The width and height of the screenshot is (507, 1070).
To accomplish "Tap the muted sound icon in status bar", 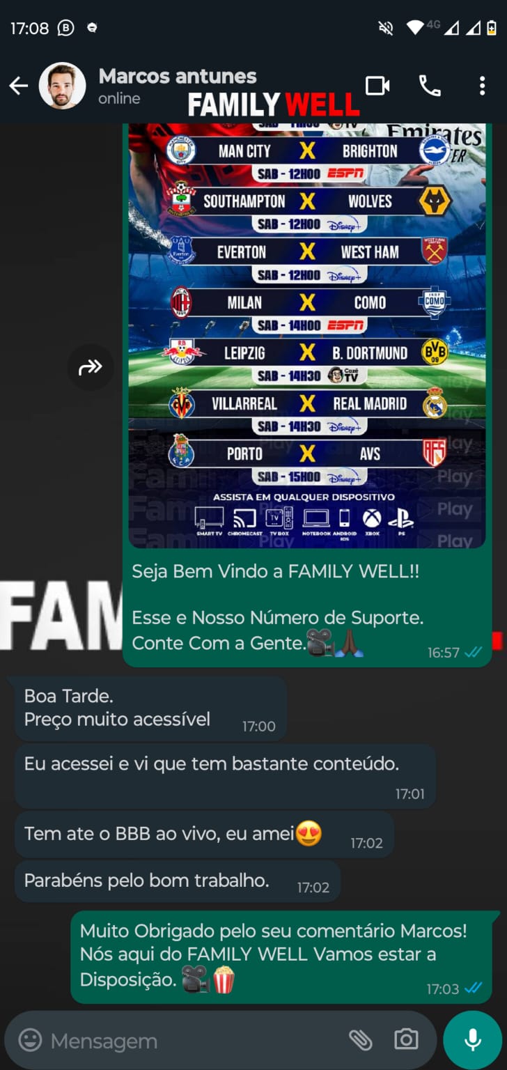I will pos(385,28).
